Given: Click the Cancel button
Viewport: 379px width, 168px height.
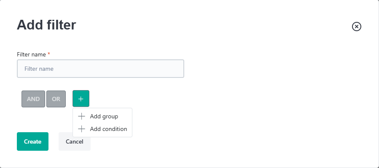Looking at the screenshot, I should [x=75, y=141].
